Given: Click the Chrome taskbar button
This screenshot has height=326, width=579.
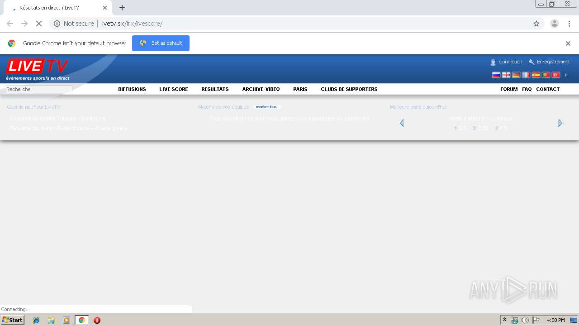Looking at the screenshot, I should point(81,320).
